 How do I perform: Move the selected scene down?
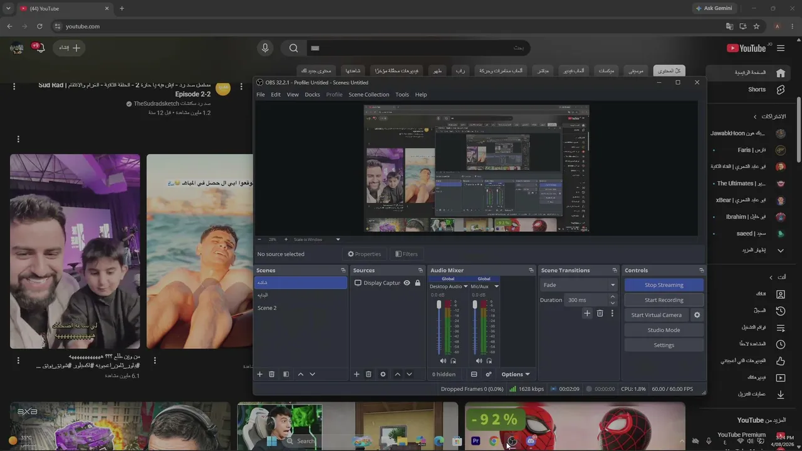click(x=312, y=374)
